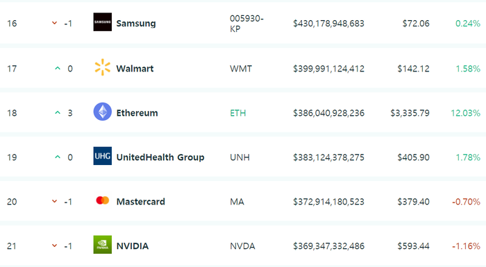Click the Samsung logo icon
The width and height of the screenshot is (486, 267).
click(103, 22)
